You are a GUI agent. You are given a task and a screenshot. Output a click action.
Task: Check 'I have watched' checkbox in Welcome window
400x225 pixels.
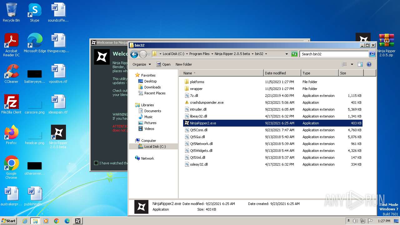[96, 163]
